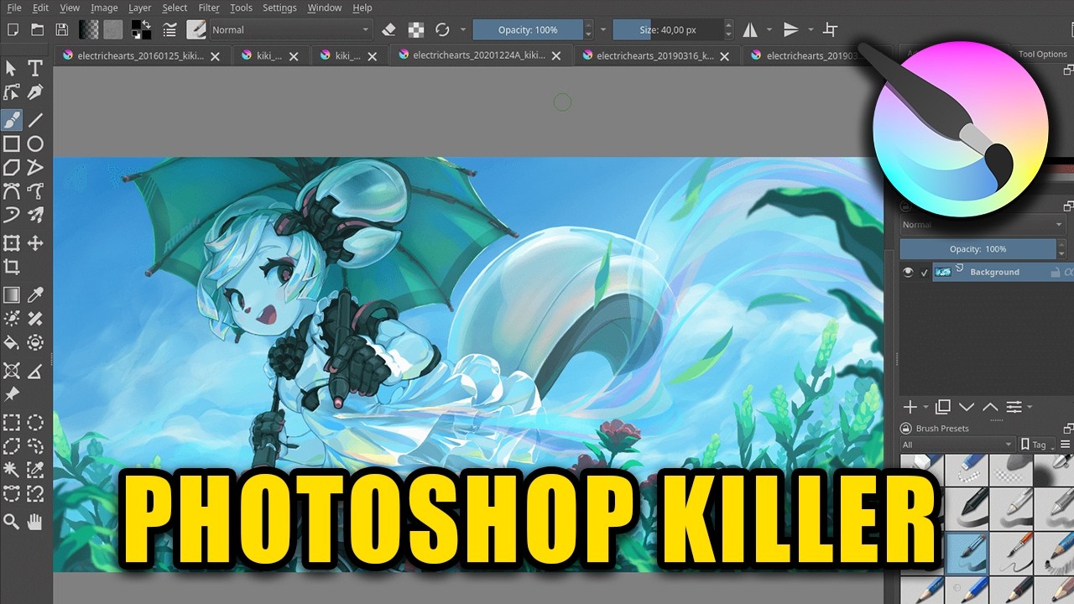1074x604 pixels.
Task: Close the electrichearts_20160125_kiki tab
Action: pyautogui.click(x=216, y=56)
